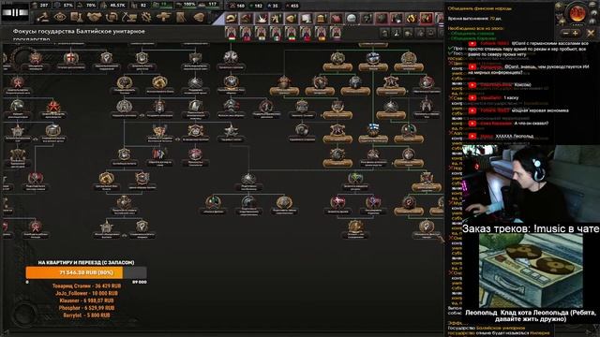Click war support value 70%

pos(91,5)
